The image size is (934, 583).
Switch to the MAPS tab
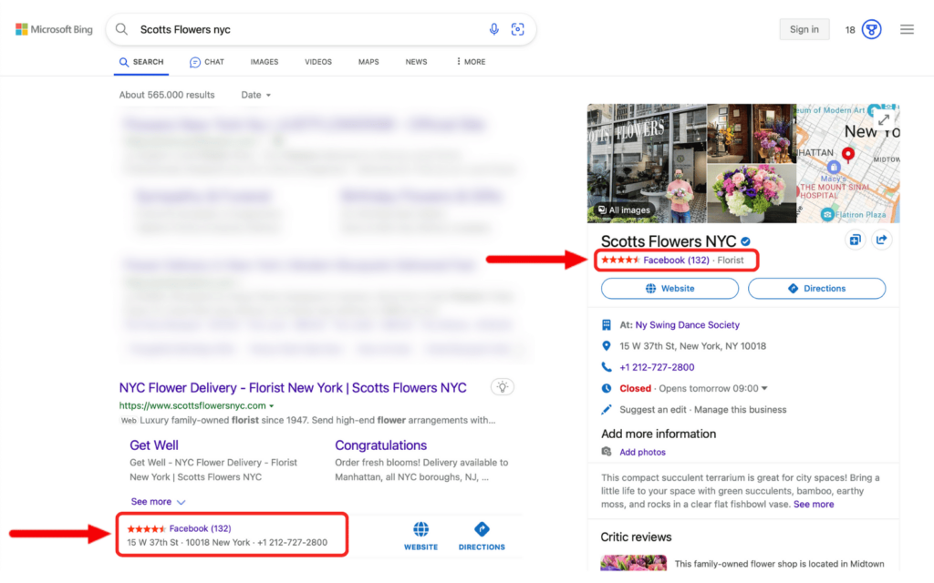pos(368,62)
